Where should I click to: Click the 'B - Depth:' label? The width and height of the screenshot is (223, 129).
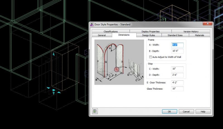(x=154, y=51)
